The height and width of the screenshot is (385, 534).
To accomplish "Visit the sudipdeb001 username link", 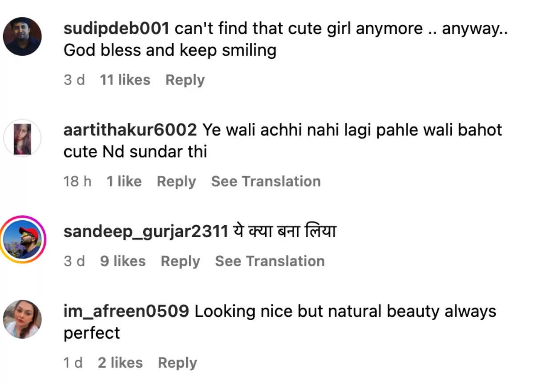I will [x=117, y=29].
